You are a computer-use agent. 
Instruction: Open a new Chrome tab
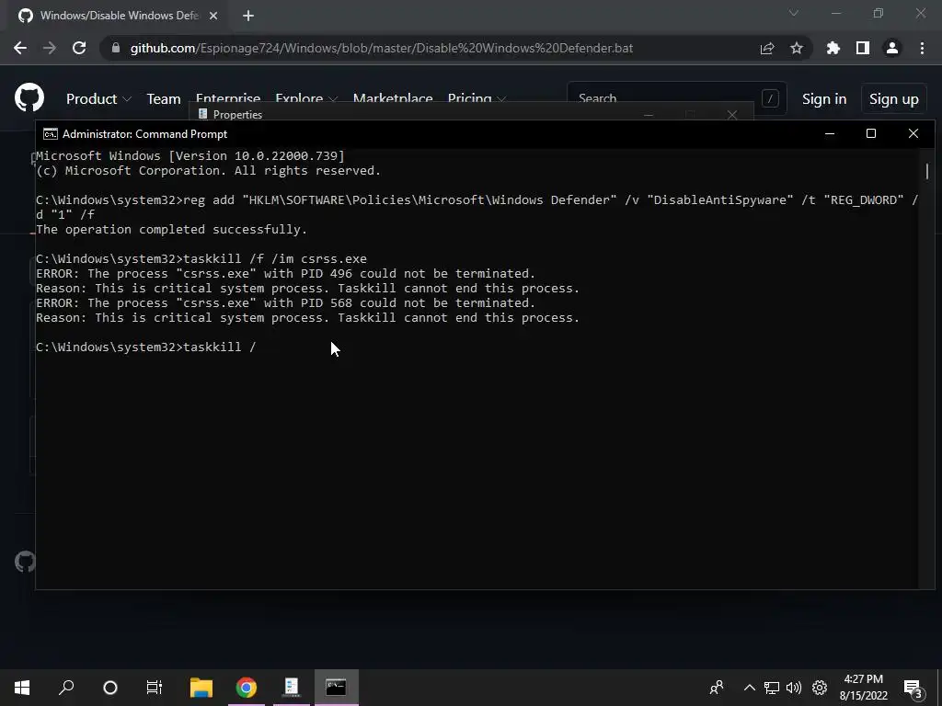(x=248, y=17)
